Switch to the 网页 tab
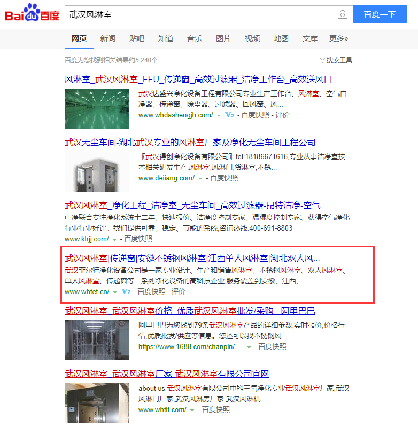Image resolution: width=418 pixels, height=427 pixels. (x=79, y=38)
